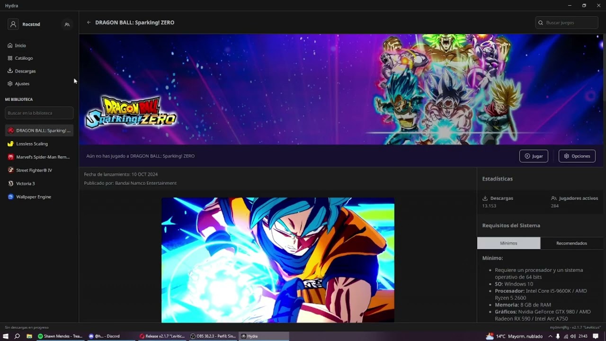This screenshot has height=341, width=606.
Task: Open File Explorer from taskbar
Action: (29, 336)
